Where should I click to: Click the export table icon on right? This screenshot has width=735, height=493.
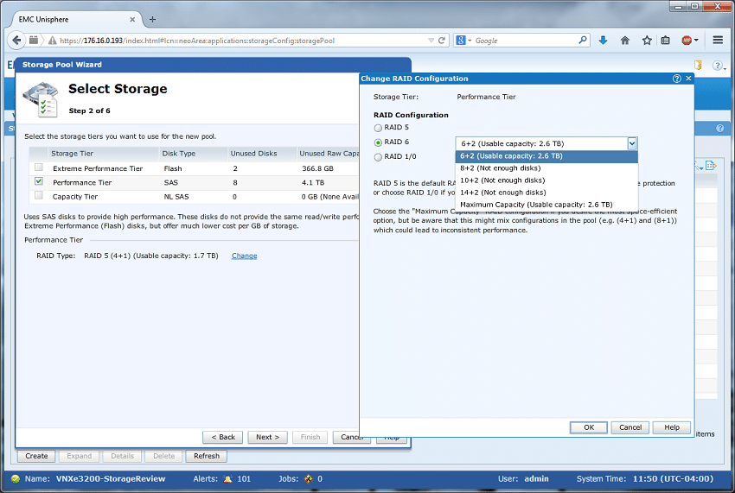tap(711, 166)
